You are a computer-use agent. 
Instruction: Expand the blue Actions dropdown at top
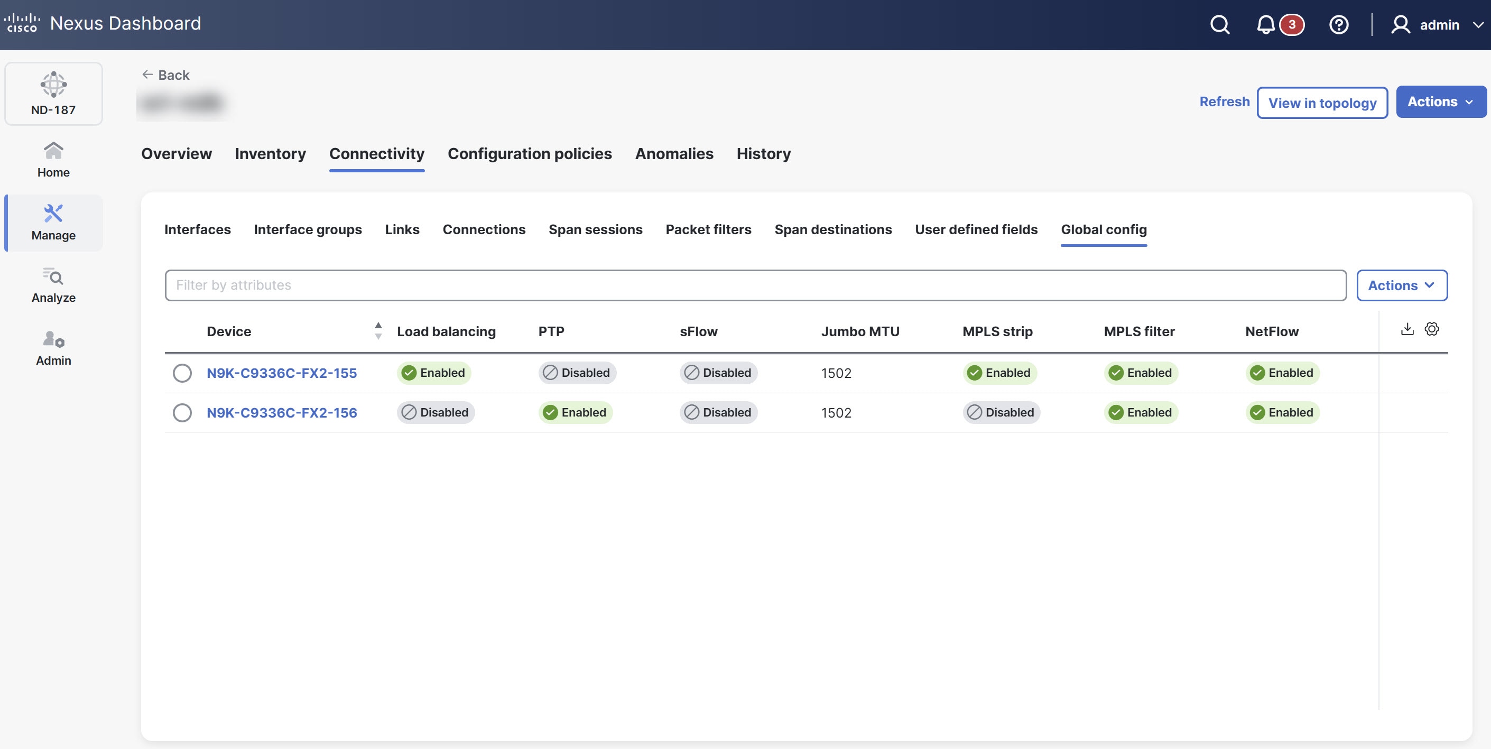pyautogui.click(x=1440, y=102)
